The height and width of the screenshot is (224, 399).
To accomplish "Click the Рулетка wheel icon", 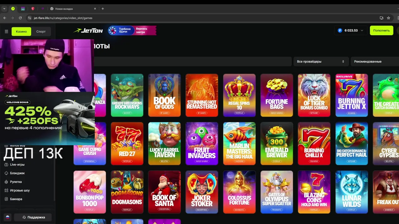I will (6, 182).
